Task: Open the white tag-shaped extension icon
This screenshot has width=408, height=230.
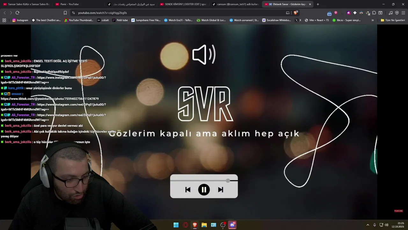Action: [355, 13]
